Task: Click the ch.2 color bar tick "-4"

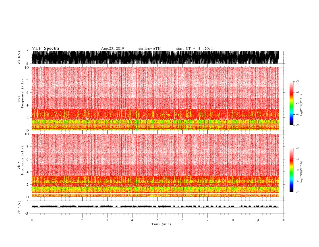Action: (297, 159)
